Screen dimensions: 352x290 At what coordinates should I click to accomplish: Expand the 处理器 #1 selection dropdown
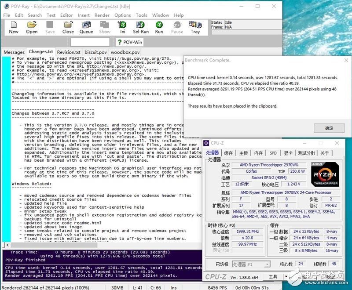pyautogui.click(x=267, y=265)
